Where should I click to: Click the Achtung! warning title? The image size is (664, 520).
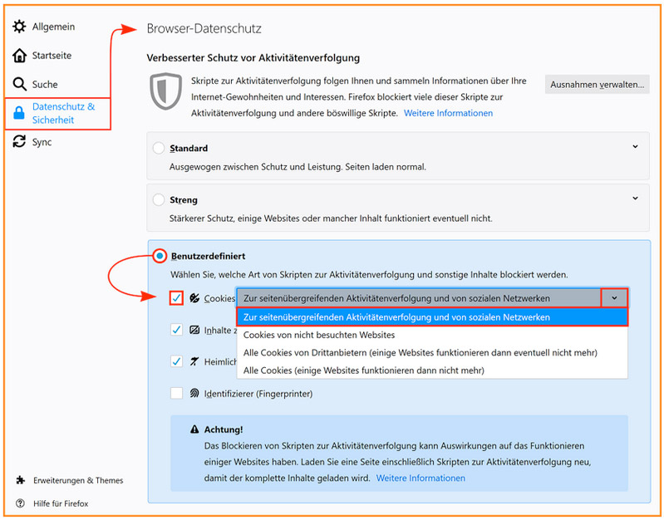224,429
